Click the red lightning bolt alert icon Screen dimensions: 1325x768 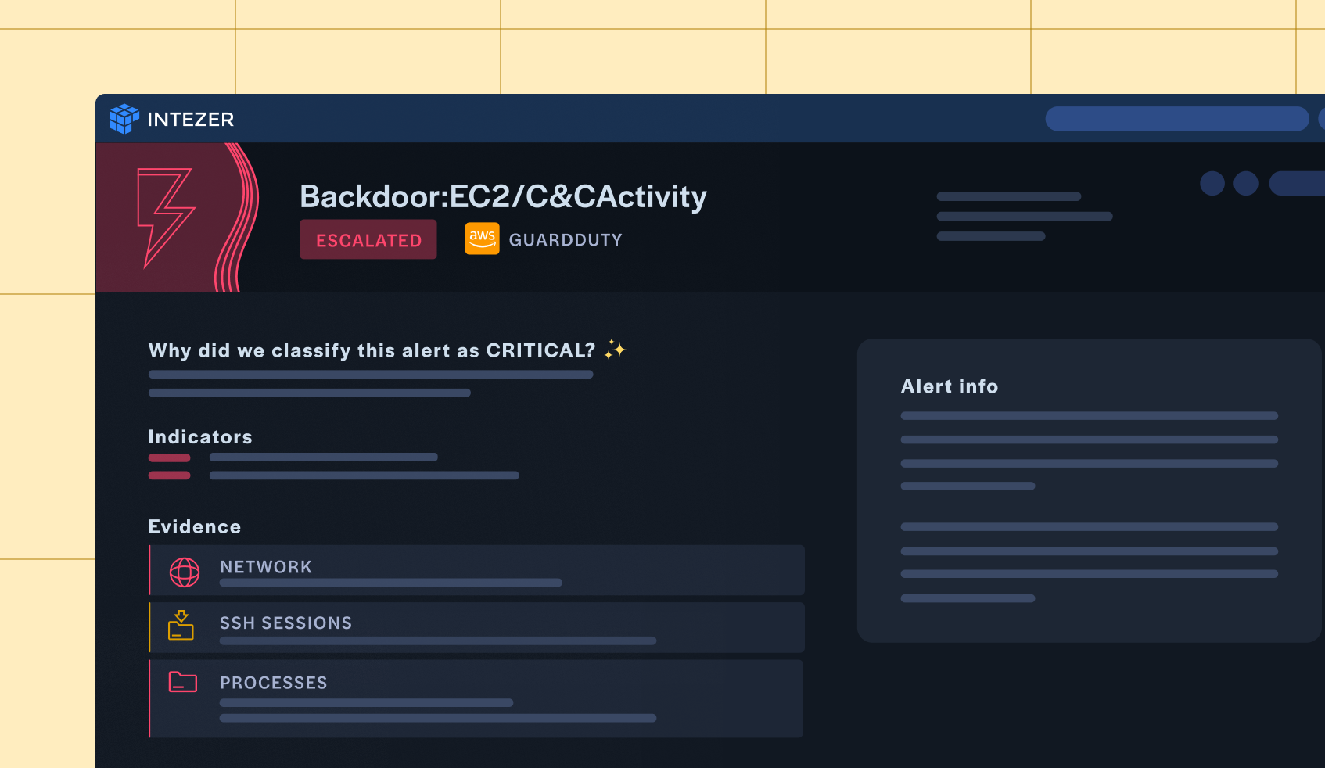pos(164,217)
